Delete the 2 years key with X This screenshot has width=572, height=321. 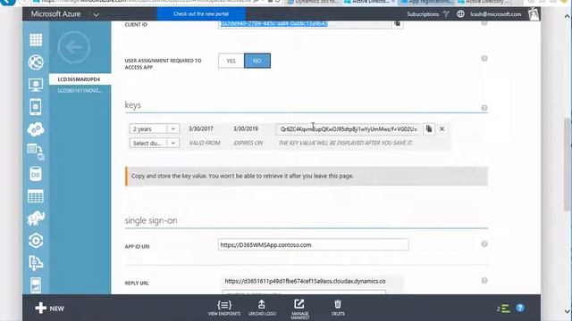[442, 128]
